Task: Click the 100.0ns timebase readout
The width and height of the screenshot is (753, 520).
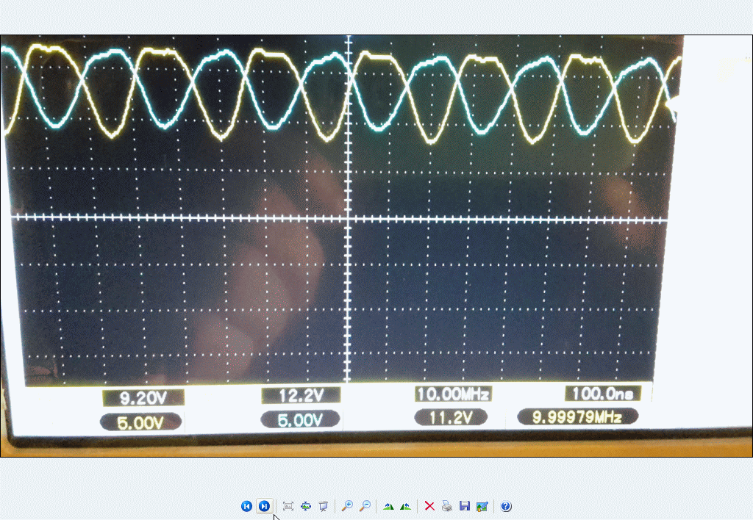Action: [602, 393]
